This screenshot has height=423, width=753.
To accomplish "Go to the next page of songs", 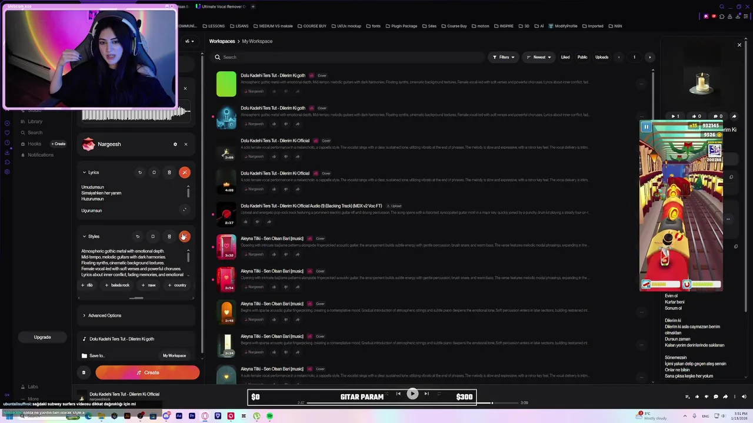I will [649, 57].
